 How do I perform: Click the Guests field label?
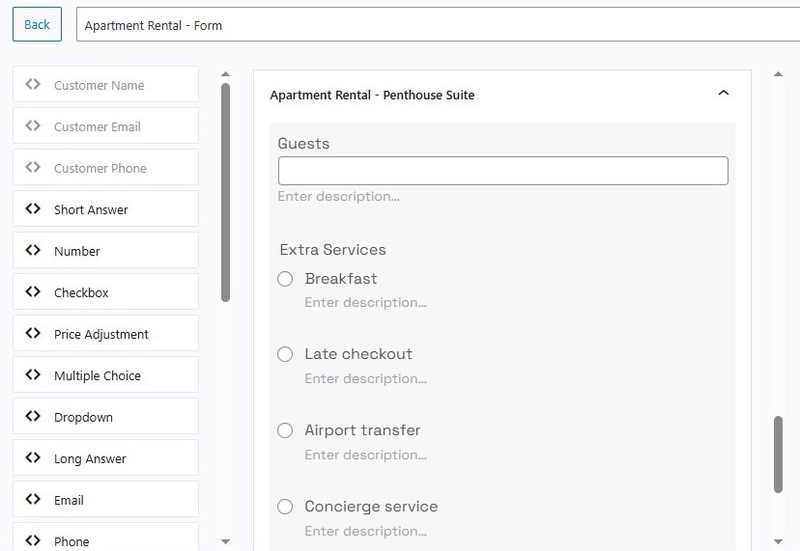pos(303,144)
